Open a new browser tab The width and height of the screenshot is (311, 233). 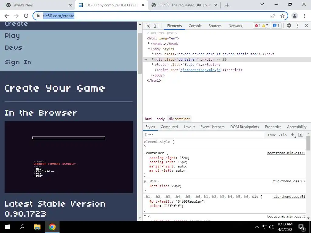pos(227,5)
